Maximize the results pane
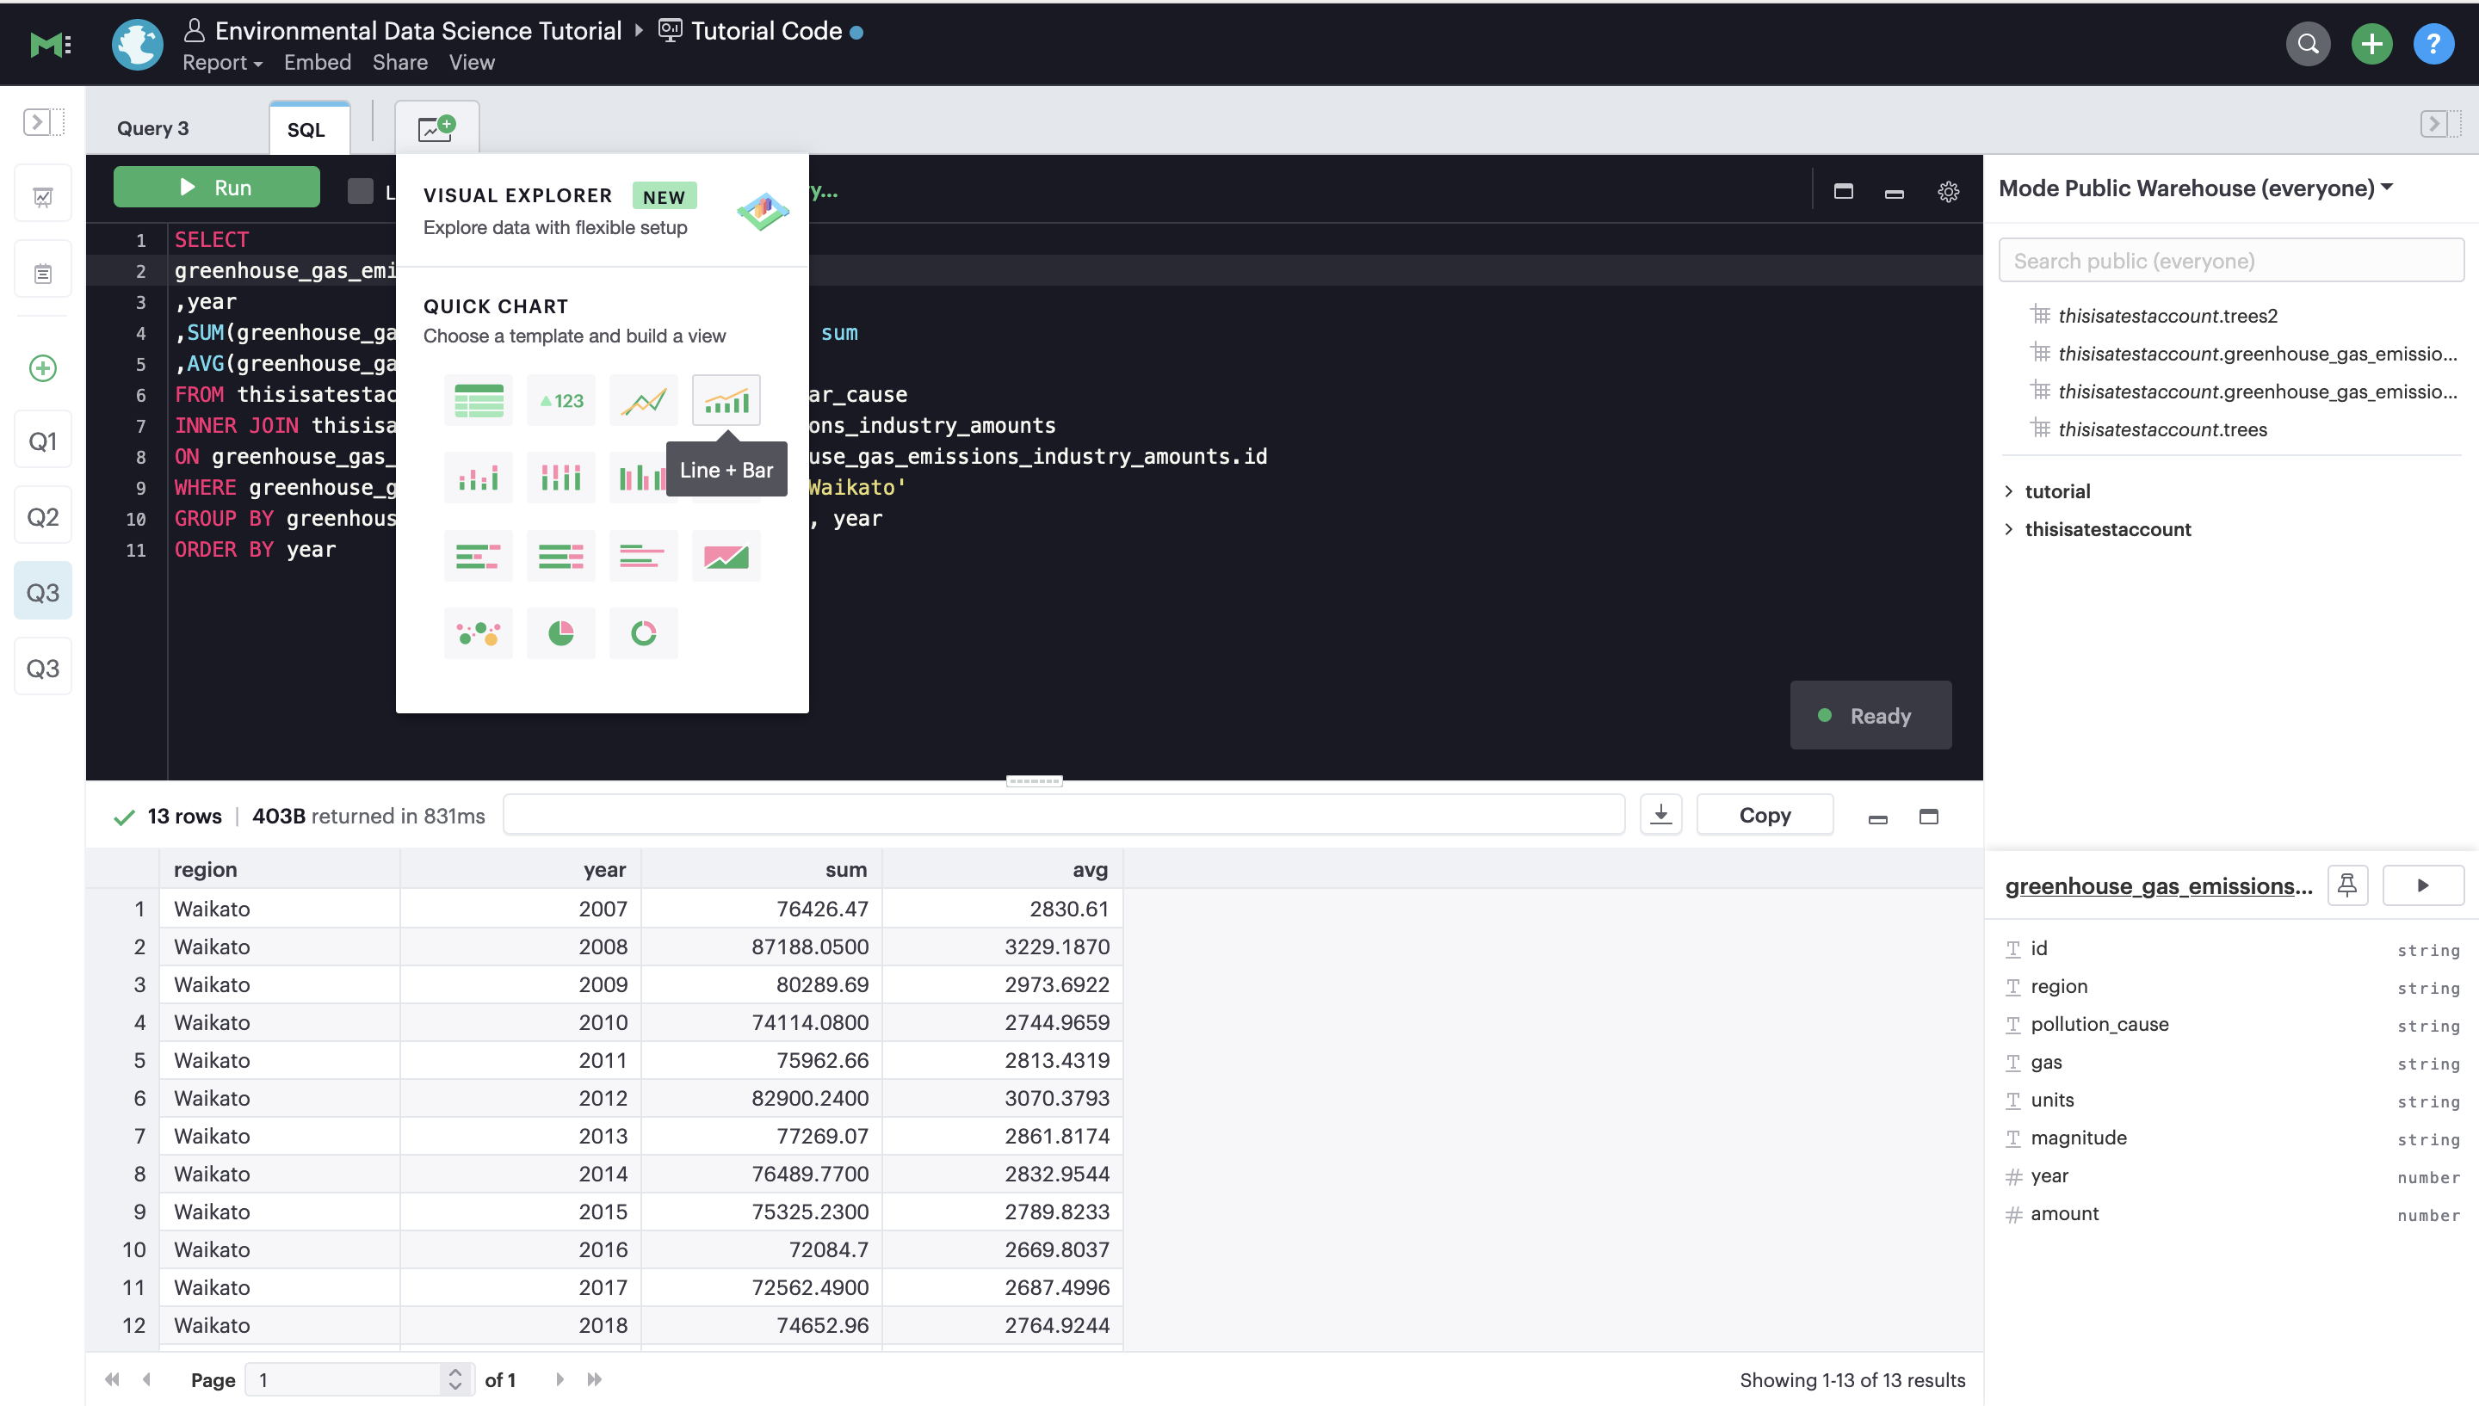2479x1406 pixels. tap(1927, 817)
